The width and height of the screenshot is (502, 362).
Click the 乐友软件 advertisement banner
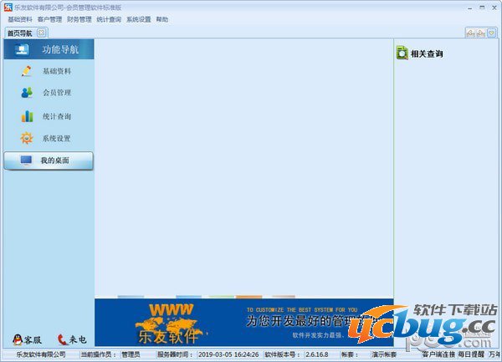243,322
